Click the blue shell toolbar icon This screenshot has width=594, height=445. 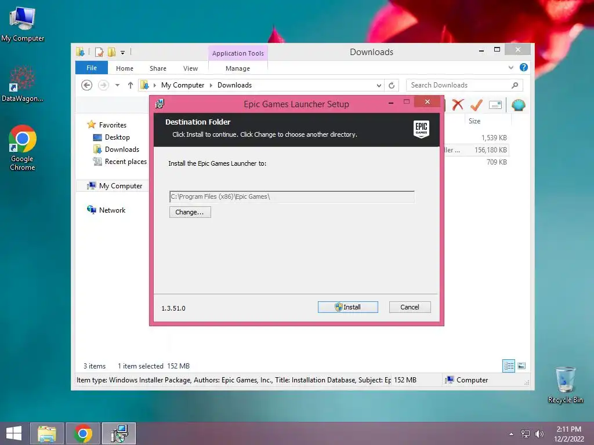[518, 105]
